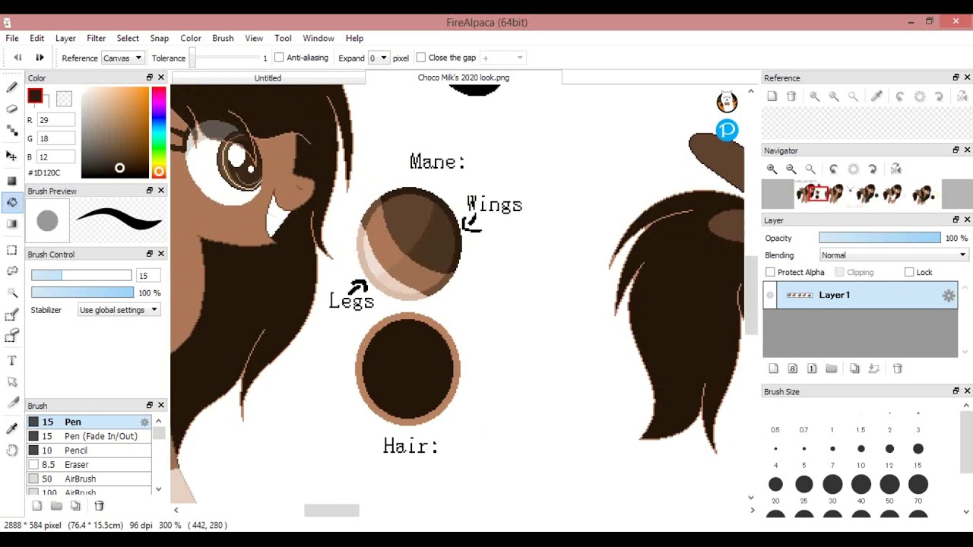Click the Navigator zoom in icon
This screenshot has width=973, height=547.
772,169
